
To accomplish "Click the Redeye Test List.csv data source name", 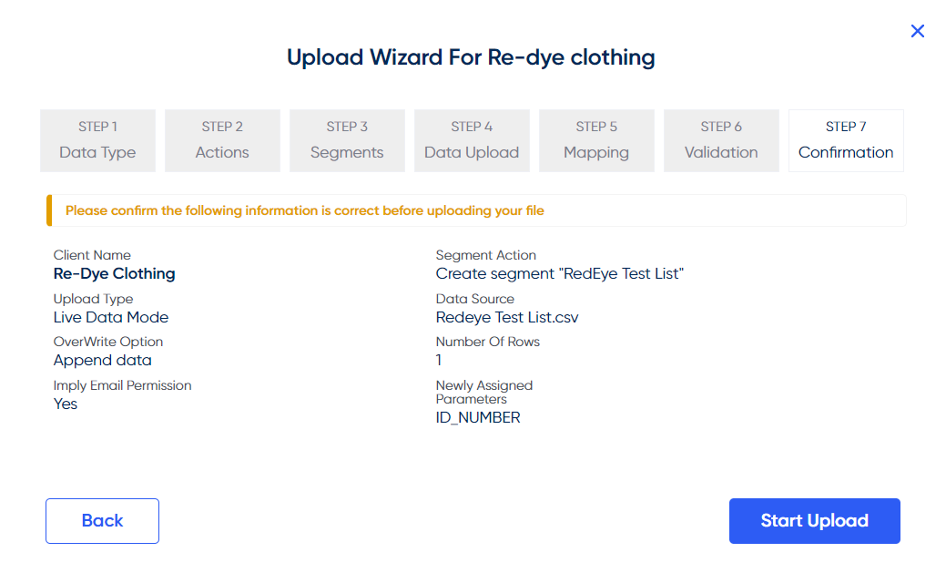I will coord(506,317).
